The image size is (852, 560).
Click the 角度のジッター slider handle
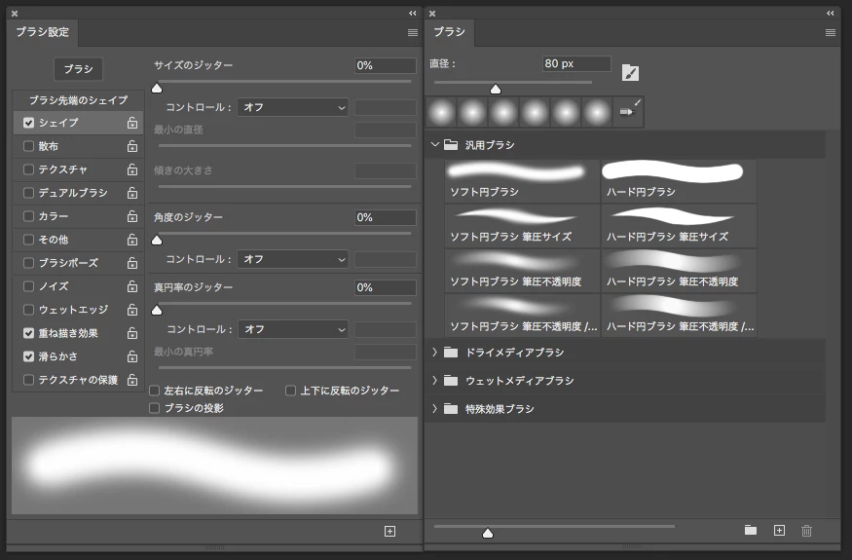pos(157,241)
